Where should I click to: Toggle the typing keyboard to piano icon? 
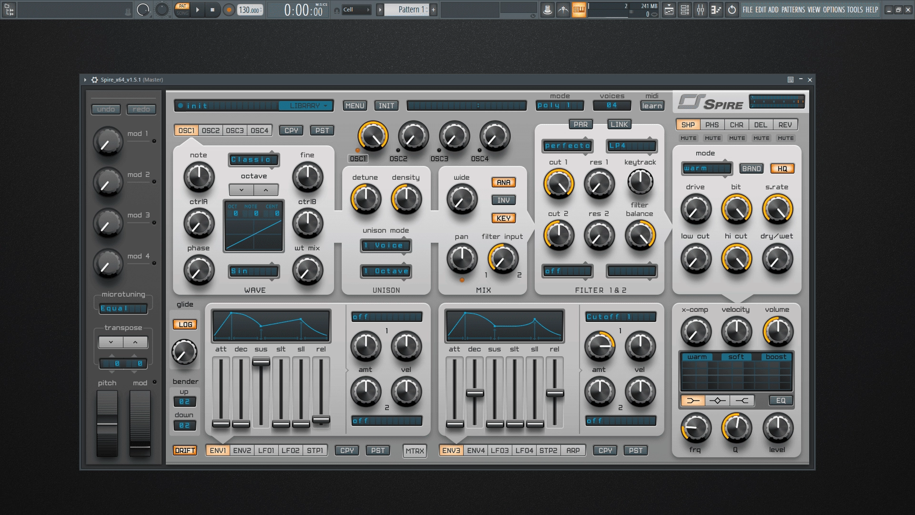point(579,10)
